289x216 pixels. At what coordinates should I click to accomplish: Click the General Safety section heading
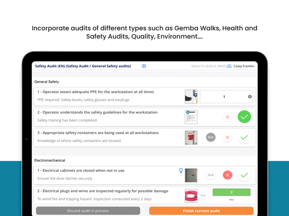pos(47,82)
